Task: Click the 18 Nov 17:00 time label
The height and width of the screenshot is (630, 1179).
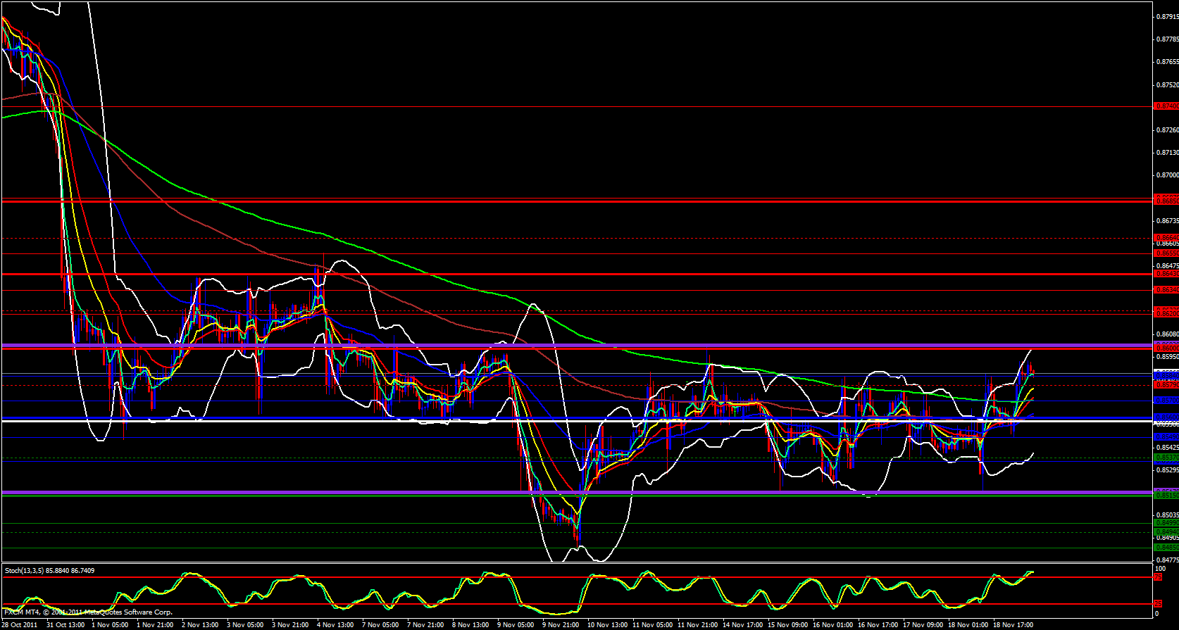Action: (x=1012, y=624)
